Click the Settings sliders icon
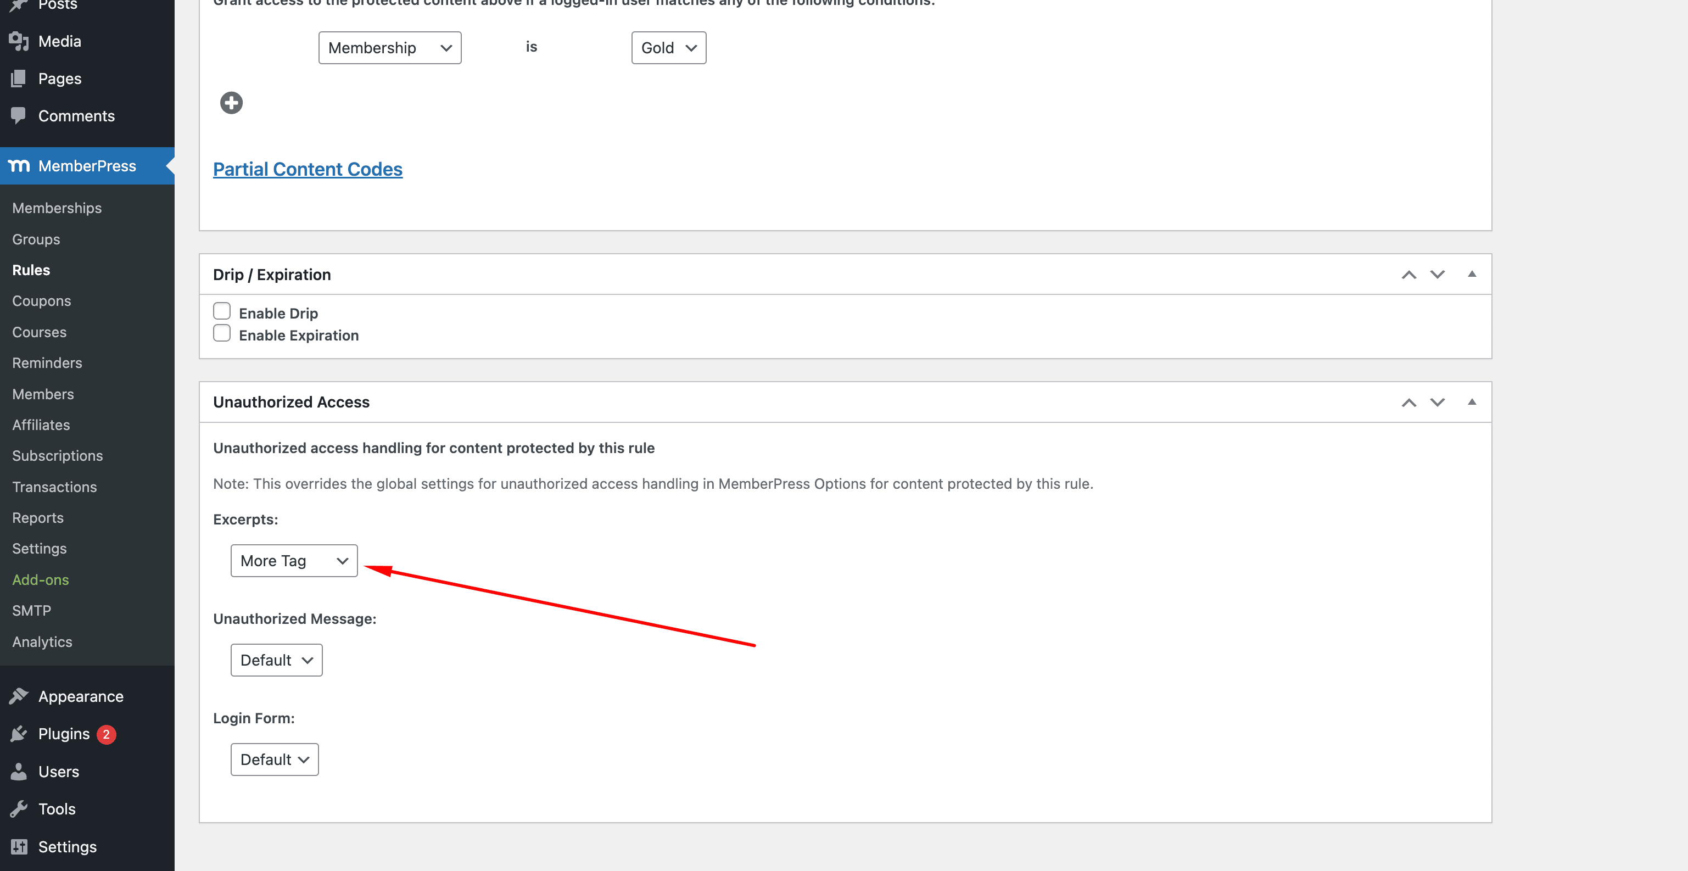 (19, 847)
